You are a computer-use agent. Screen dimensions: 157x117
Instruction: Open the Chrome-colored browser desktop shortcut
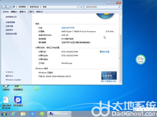tap(18, 88)
